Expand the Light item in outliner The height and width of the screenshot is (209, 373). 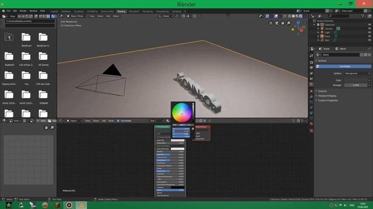tap(318, 33)
